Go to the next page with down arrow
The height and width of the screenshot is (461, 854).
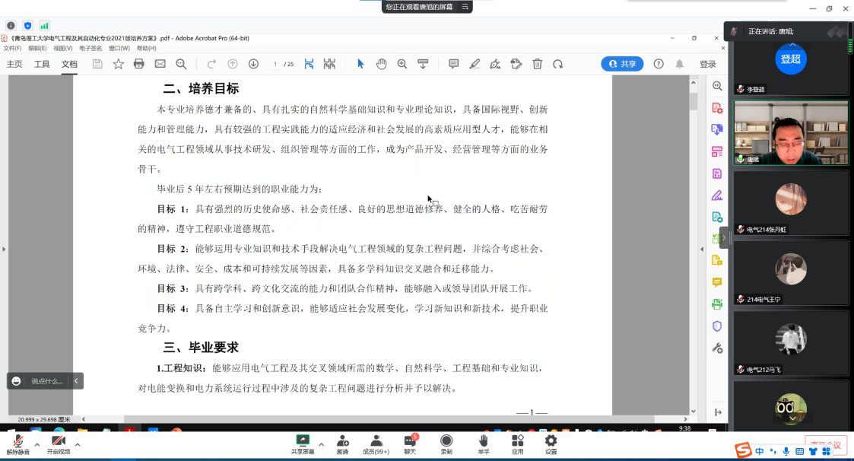coord(253,64)
